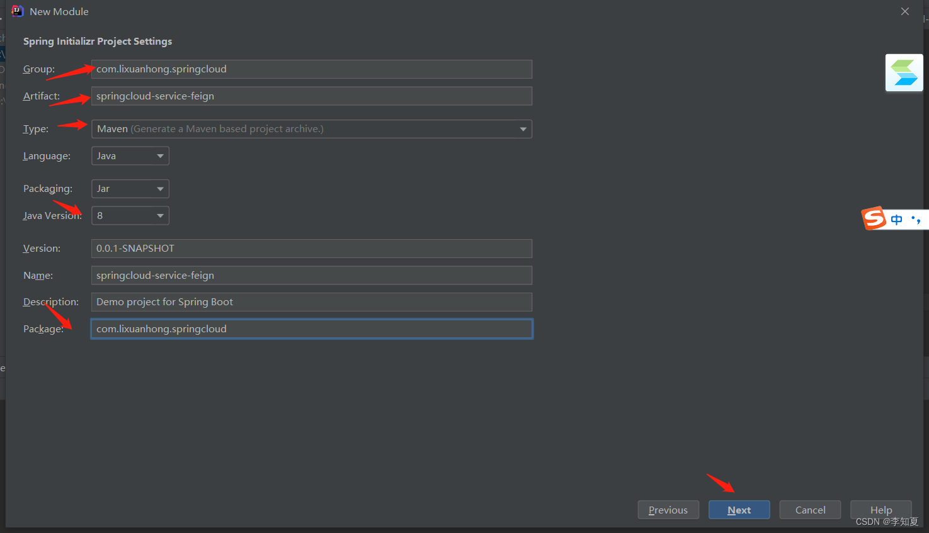Click the Sogou input method S icon
This screenshot has width=929, height=533.
pos(874,218)
